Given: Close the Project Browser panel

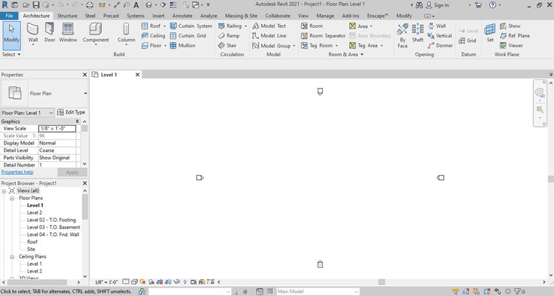Looking at the screenshot, I should pyautogui.click(x=85, y=183).
